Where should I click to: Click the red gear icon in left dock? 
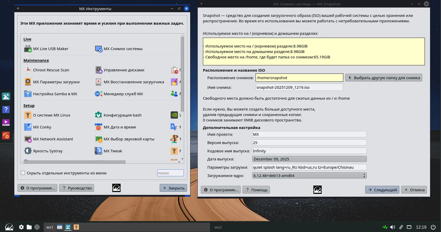pyautogui.click(x=6, y=136)
